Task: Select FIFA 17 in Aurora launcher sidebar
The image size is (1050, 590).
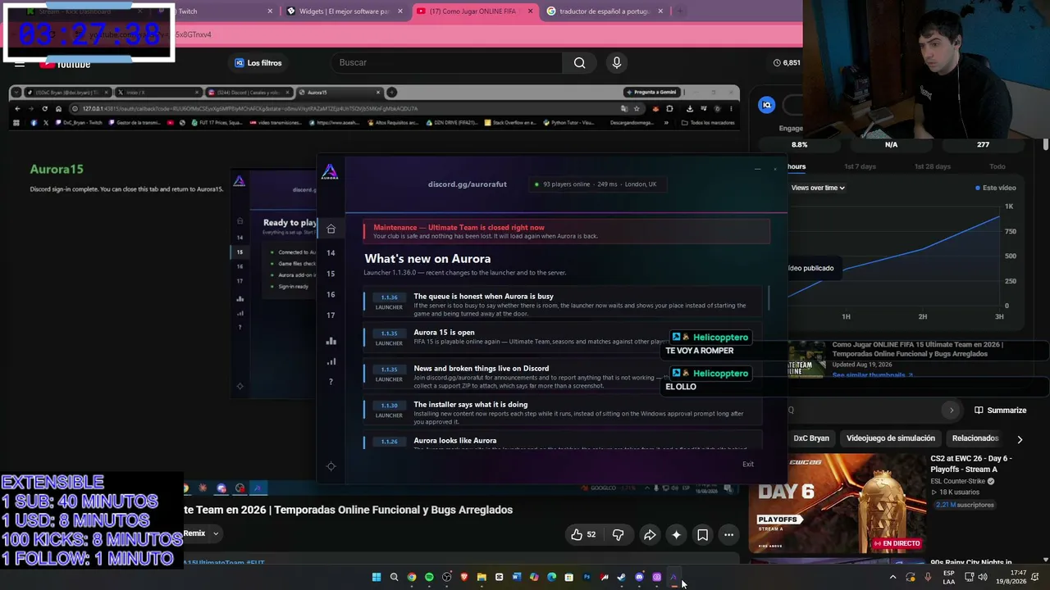Action: click(x=331, y=315)
